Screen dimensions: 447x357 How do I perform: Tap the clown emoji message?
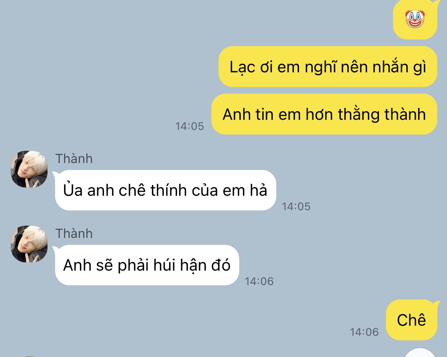click(x=415, y=19)
